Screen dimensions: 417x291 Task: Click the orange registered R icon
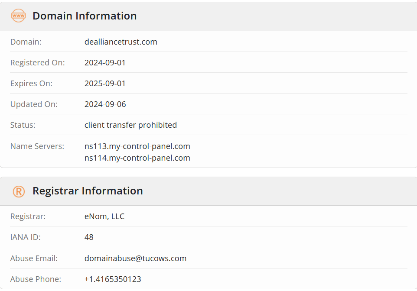coord(19,191)
